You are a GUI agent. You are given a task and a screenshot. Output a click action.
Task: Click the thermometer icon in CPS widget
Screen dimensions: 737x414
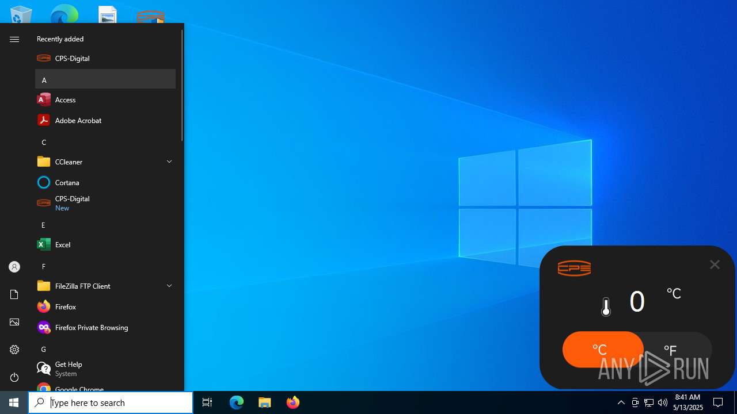coord(606,306)
